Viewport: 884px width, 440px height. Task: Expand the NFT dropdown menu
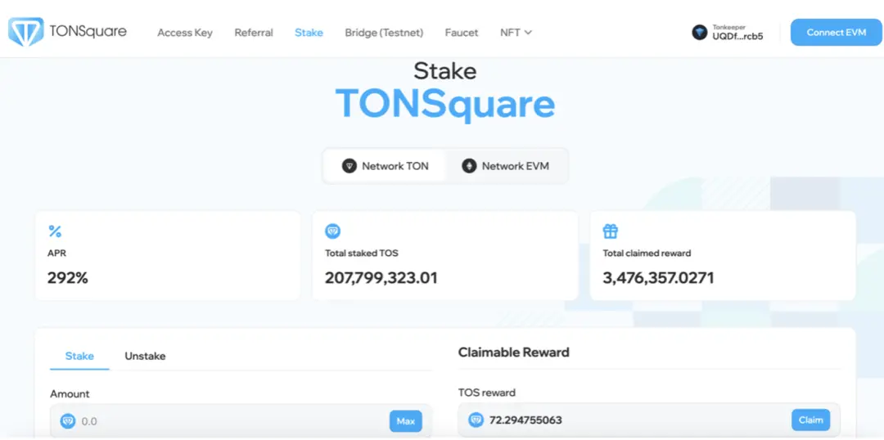tap(516, 33)
